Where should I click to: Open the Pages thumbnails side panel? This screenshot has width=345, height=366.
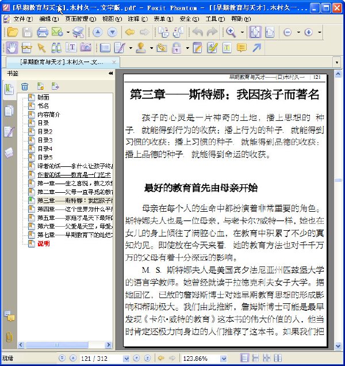click(9, 111)
